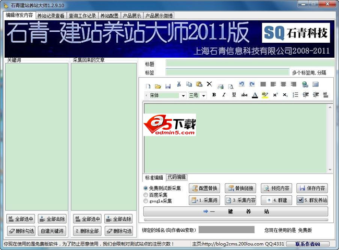The width and height of the screenshot is (339, 250).
Task: Redo the last edit
Action: (x=252, y=84)
